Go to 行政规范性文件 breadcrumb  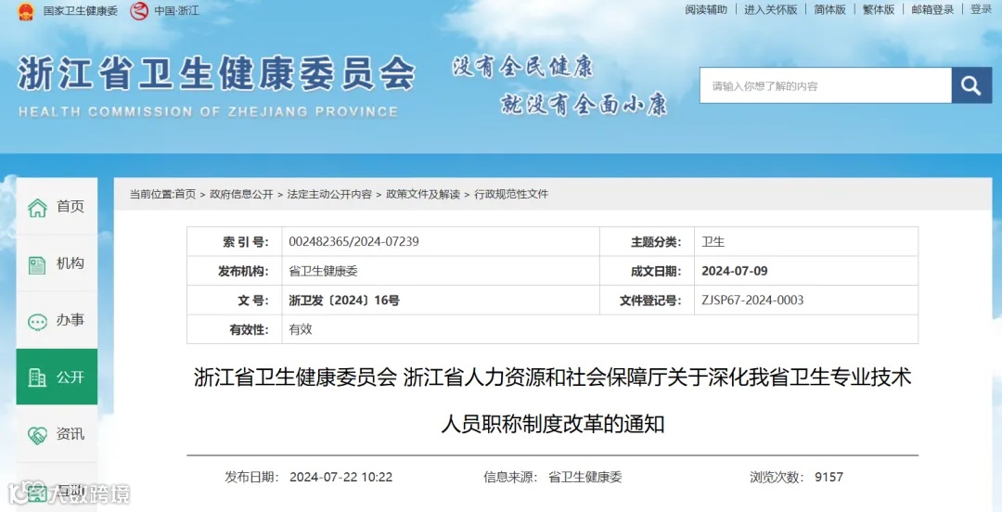pos(511,194)
